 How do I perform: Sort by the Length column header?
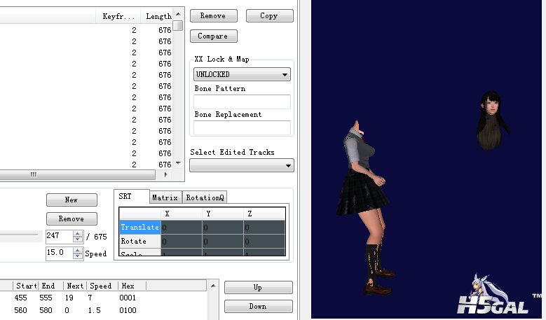(157, 15)
